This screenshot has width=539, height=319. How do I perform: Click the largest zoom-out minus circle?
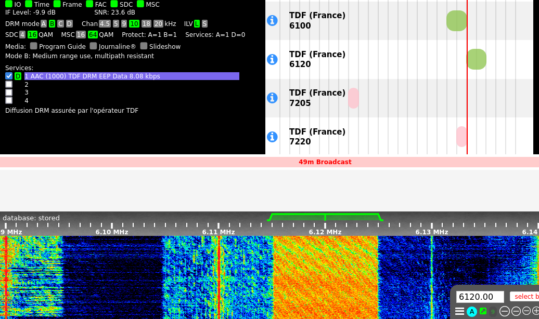[x=504, y=311]
